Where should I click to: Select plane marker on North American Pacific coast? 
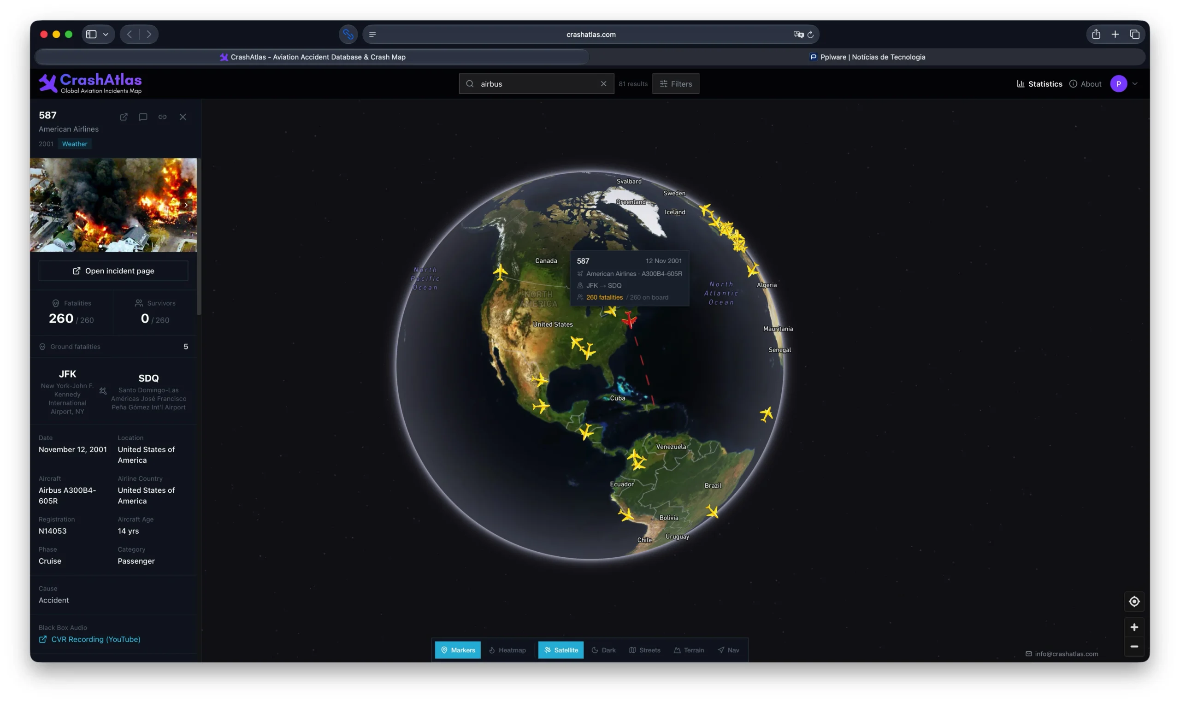500,272
